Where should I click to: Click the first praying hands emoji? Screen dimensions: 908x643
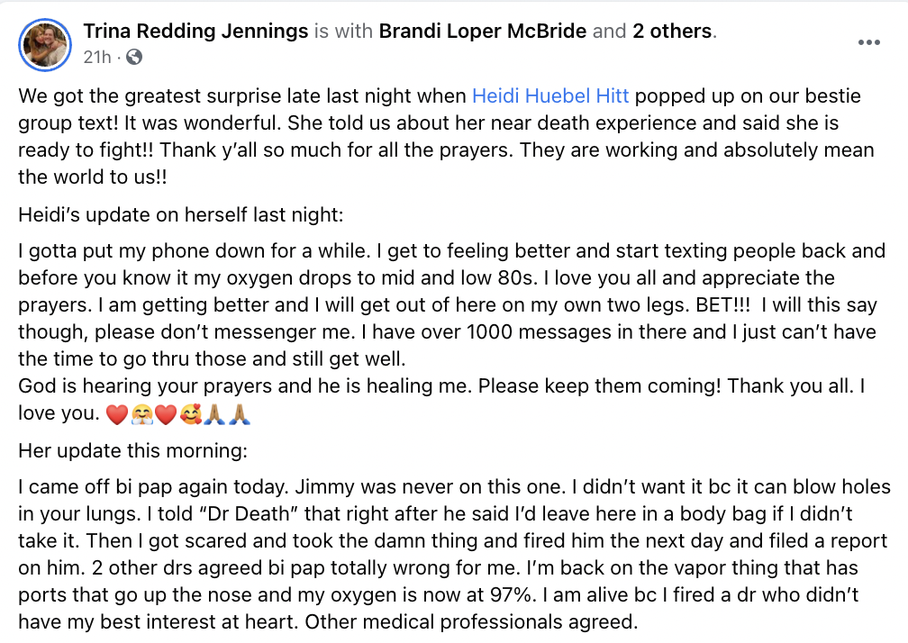[214, 414]
